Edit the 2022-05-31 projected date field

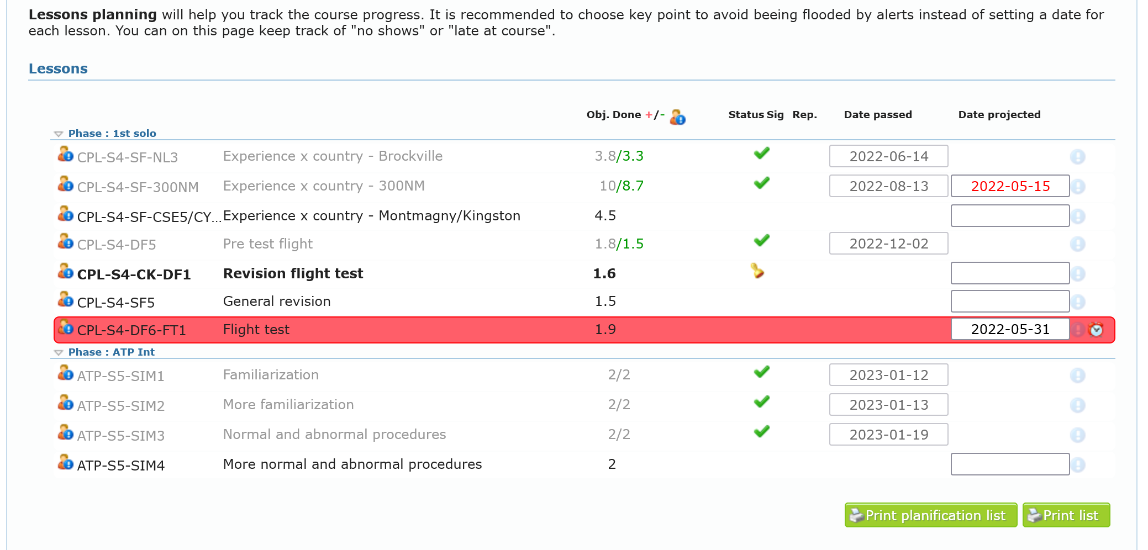(x=1009, y=330)
